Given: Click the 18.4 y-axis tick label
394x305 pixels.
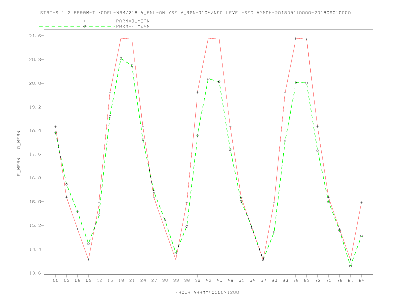Looking at the screenshot, I should (x=35, y=131).
